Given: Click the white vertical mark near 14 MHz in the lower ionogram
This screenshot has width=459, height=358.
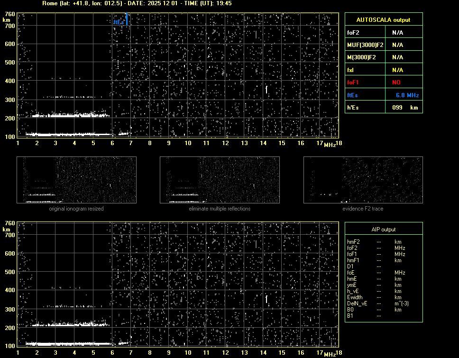Looking at the screenshot, I should [266, 299].
